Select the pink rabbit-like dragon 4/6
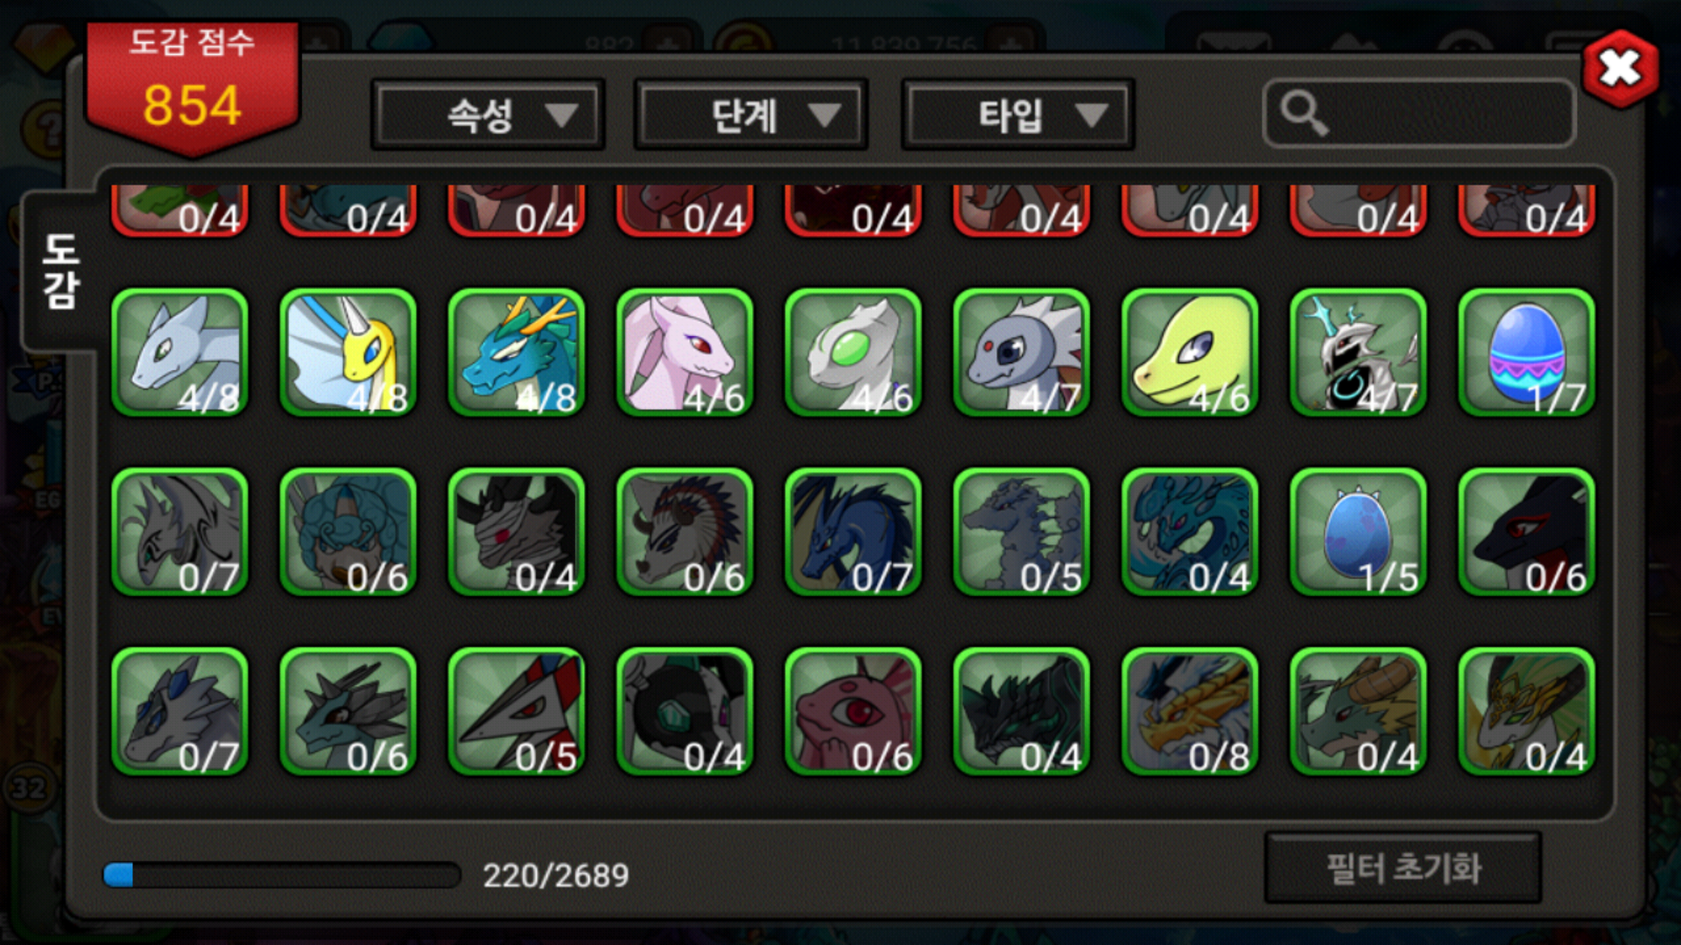This screenshot has width=1681, height=945. tap(685, 353)
